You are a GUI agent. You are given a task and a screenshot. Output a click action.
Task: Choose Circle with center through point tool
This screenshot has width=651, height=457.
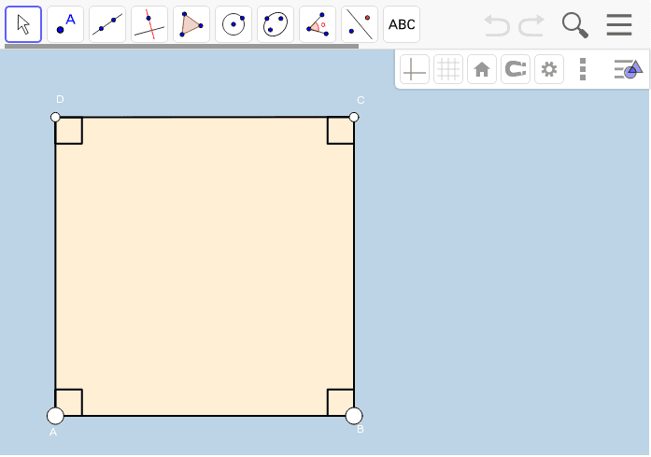click(x=234, y=24)
